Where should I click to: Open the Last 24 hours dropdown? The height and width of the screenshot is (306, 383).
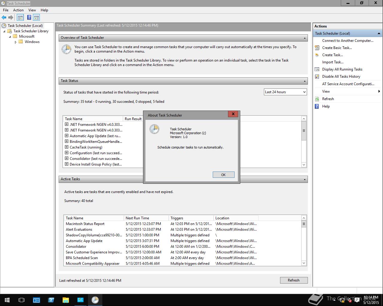(x=285, y=92)
